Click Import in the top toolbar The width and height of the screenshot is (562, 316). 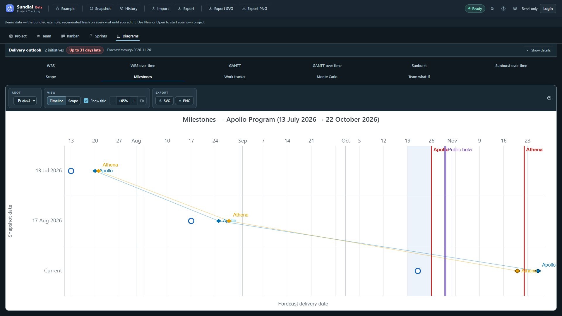click(x=160, y=8)
